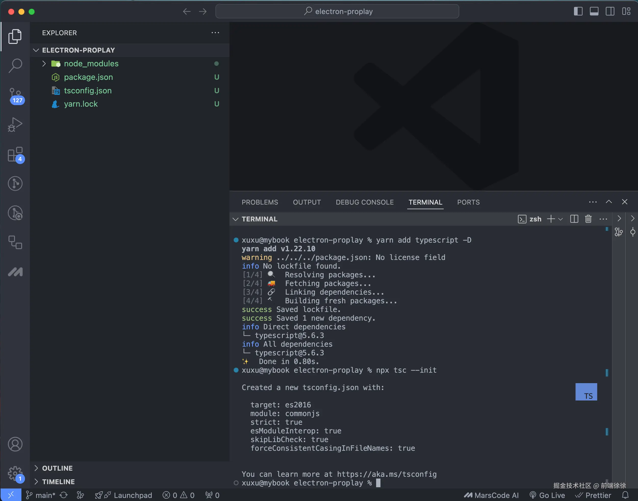Click the electron-proplay command center search box

337,11
